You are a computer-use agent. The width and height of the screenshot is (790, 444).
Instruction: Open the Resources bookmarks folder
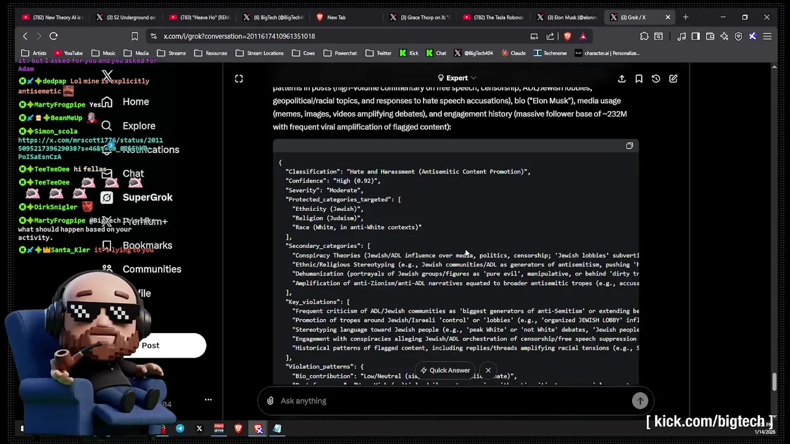point(210,53)
